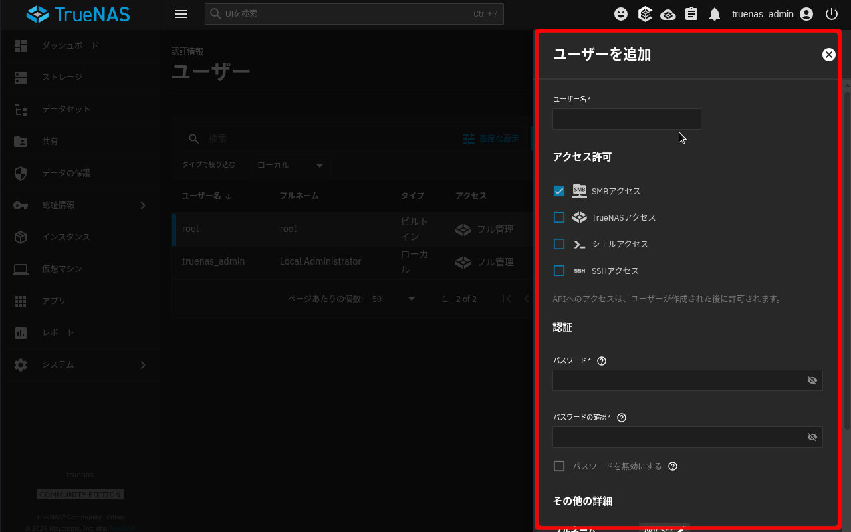Click the フルネーム column header

pos(299,196)
